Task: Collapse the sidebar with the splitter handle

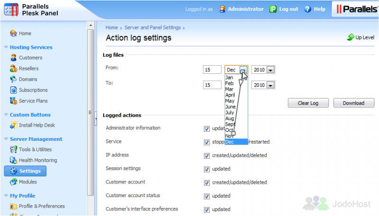Action: (96, 118)
